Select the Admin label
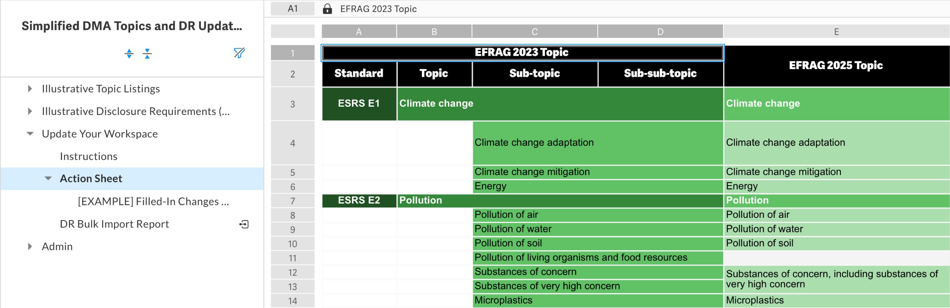Viewport: 950px width, 308px height. pyautogui.click(x=57, y=246)
